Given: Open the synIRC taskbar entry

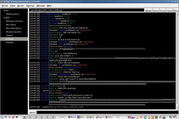Looking at the screenshot, I should pyautogui.click(x=100, y=117).
